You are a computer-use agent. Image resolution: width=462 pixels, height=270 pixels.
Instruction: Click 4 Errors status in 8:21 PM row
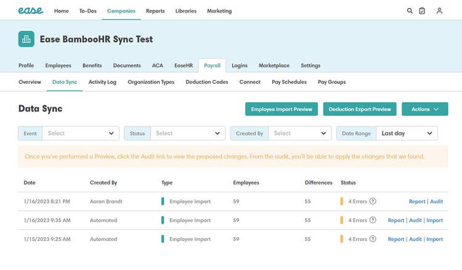point(358,202)
